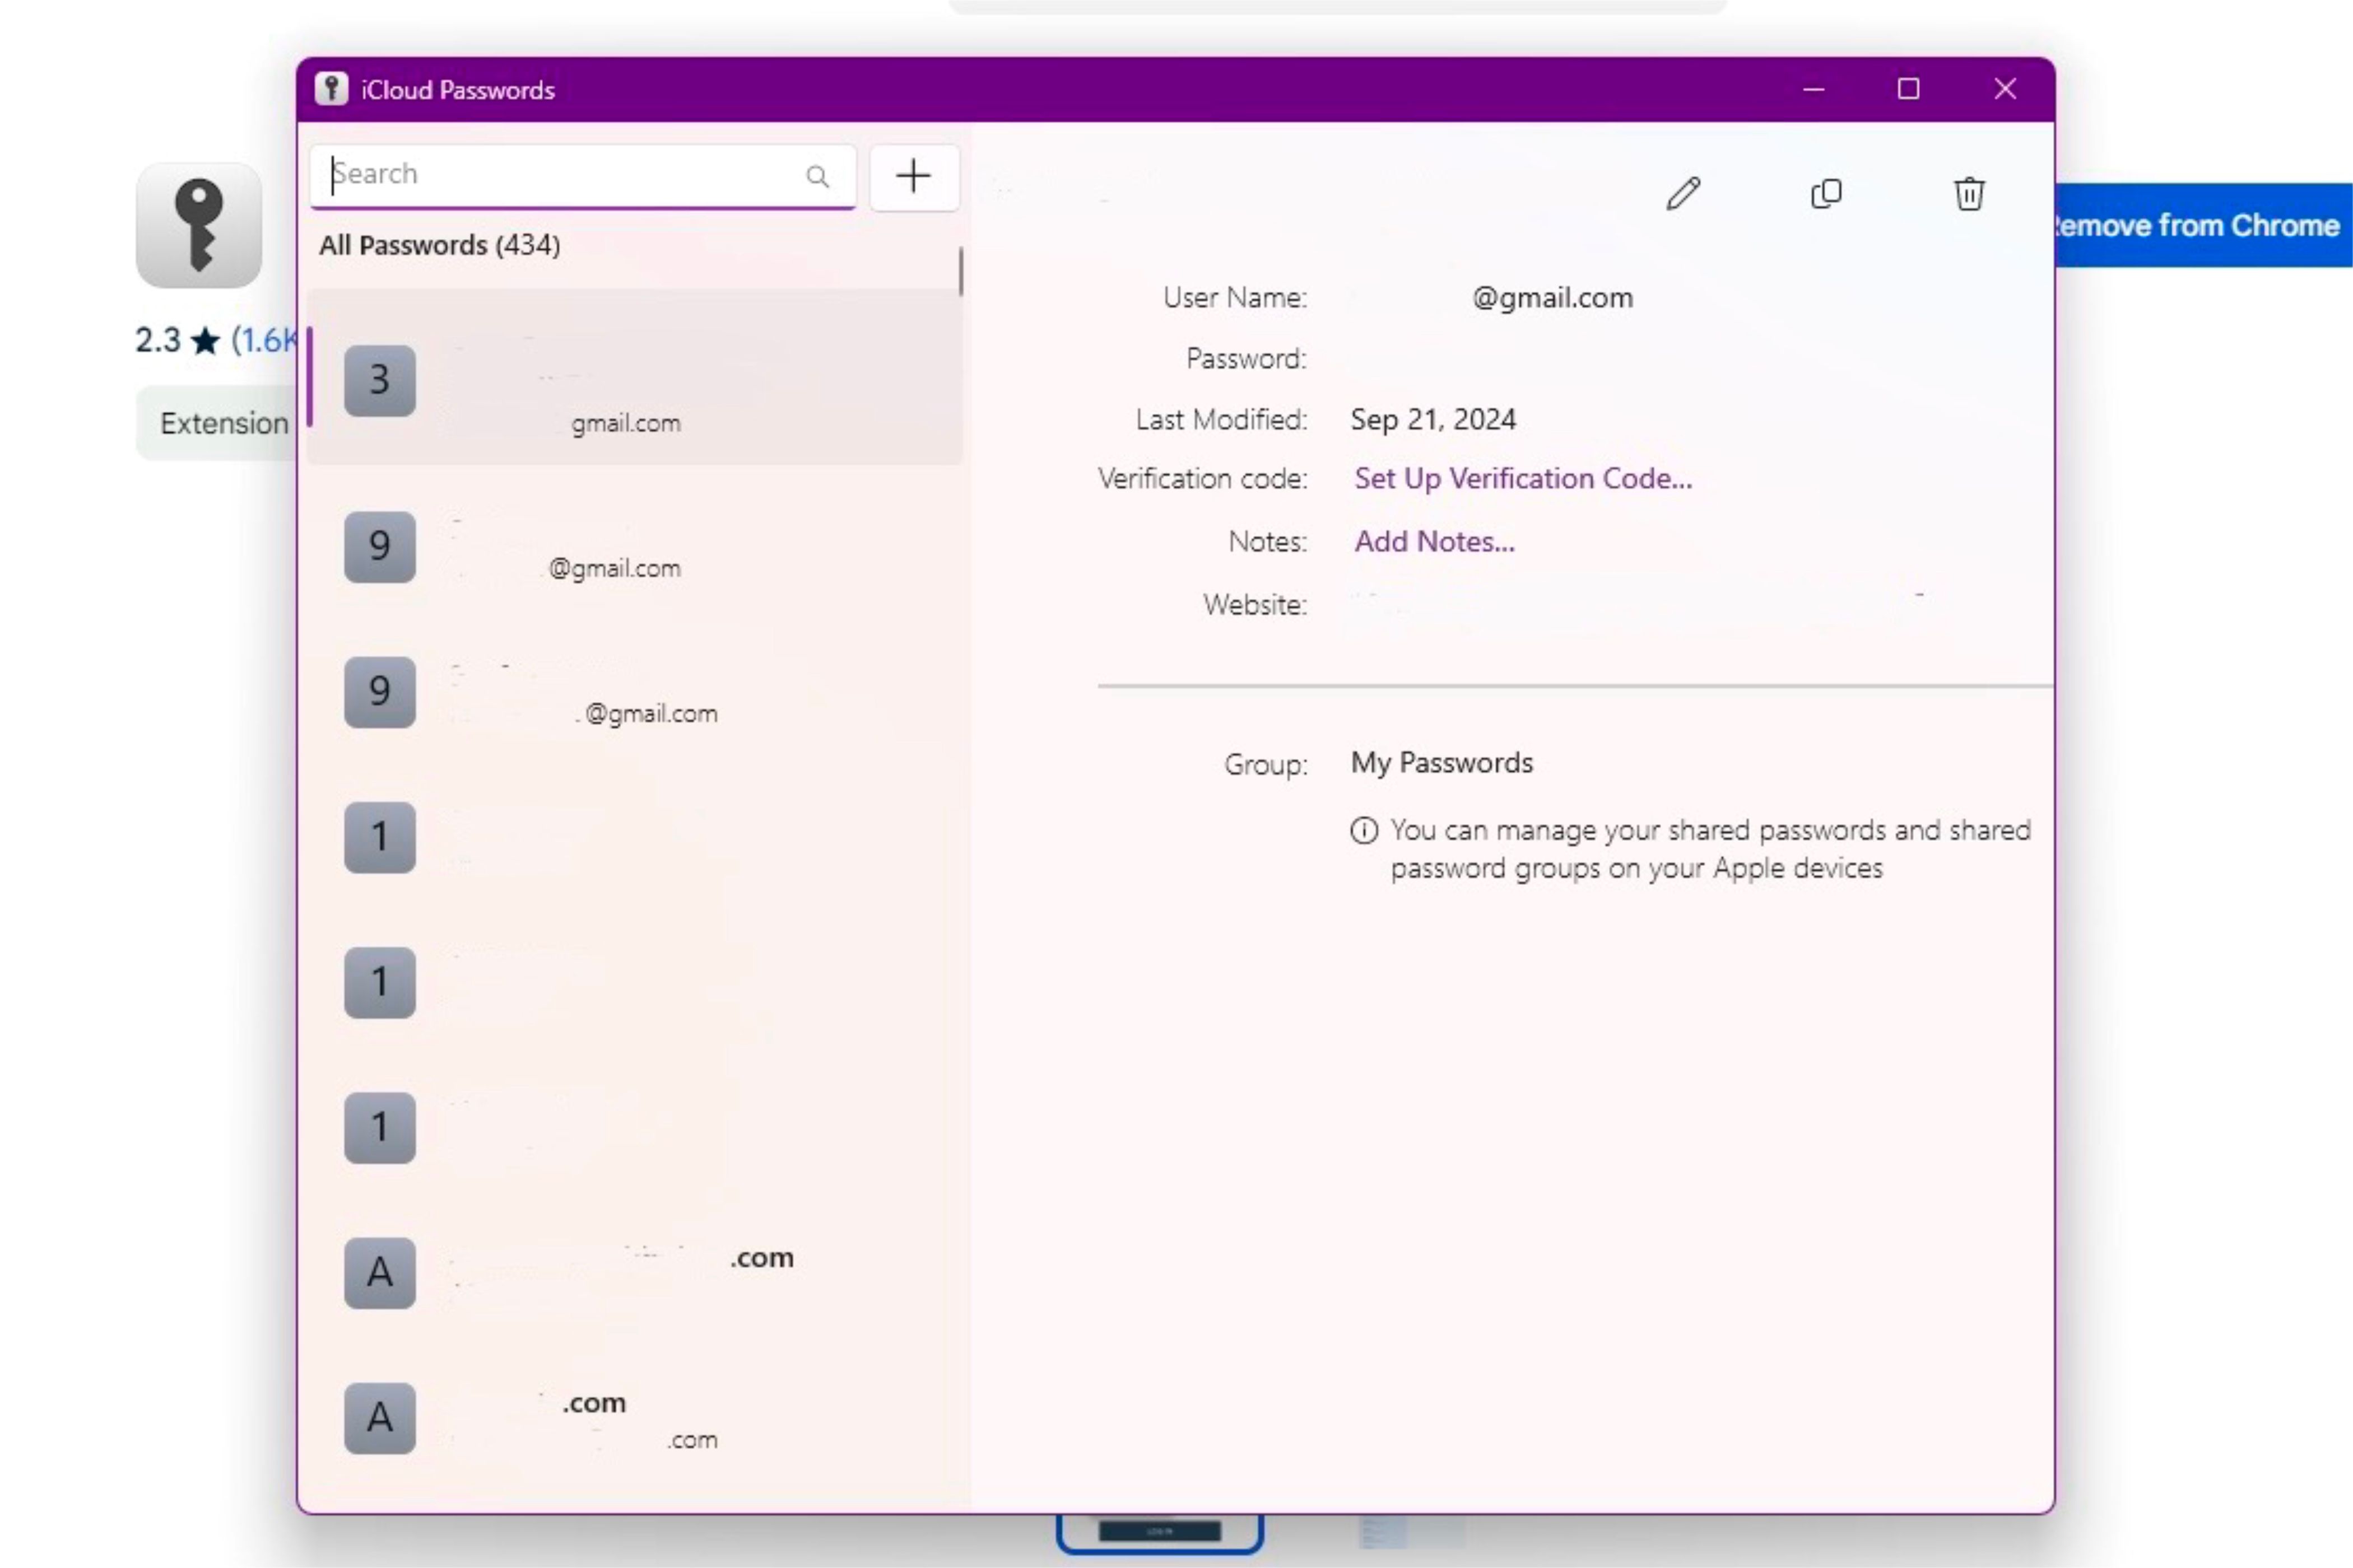Select the My Passwords group label
The height and width of the screenshot is (1568, 2353).
coord(1440,762)
